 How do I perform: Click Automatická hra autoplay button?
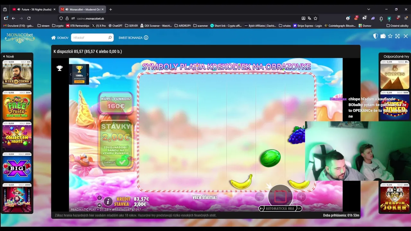tap(280, 209)
